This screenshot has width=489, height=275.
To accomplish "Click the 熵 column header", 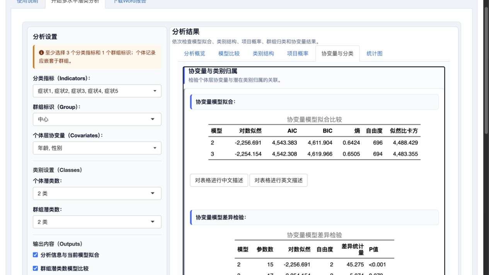I will [357, 131].
